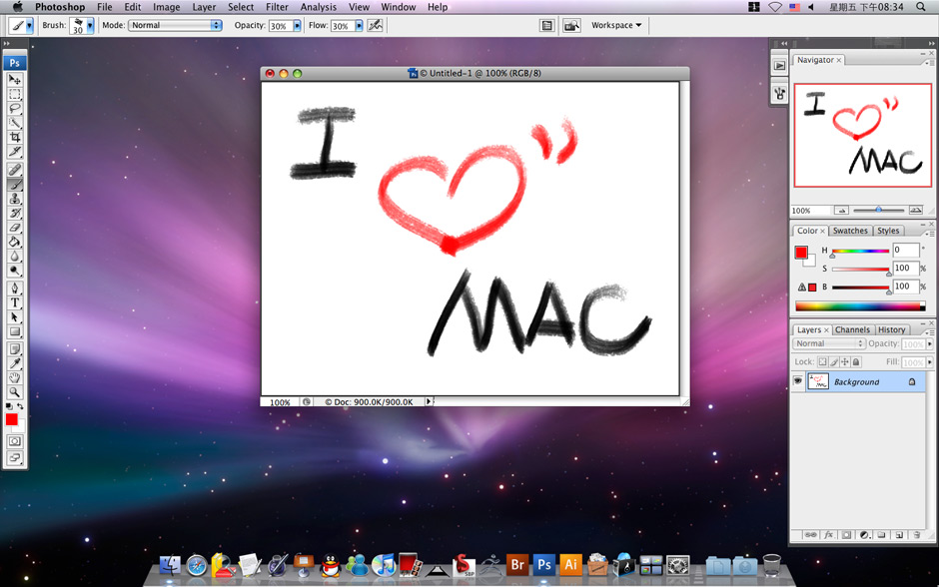Select the Move tool
The height and width of the screenshot is (587, 939).
14,79
